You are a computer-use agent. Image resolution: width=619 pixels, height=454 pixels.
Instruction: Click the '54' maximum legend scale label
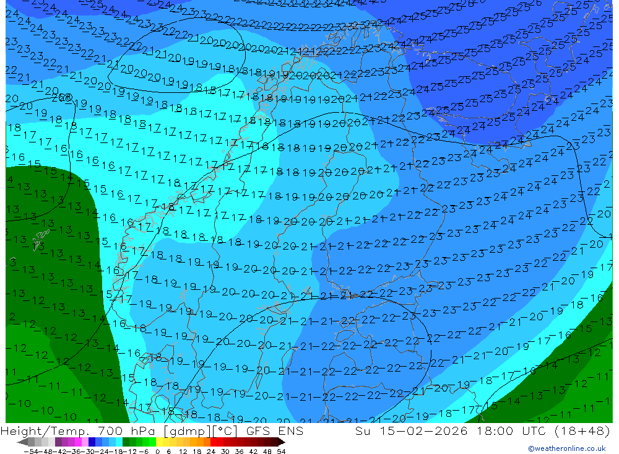pyautogui.click(x=281, y=451)
